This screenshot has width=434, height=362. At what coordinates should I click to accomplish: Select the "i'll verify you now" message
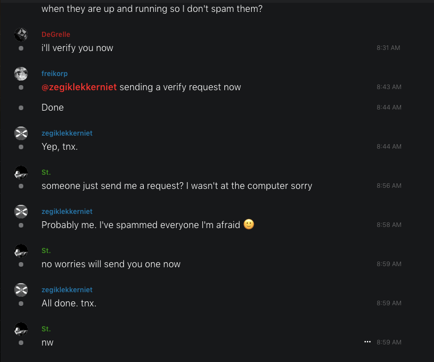tap(77, 48)
